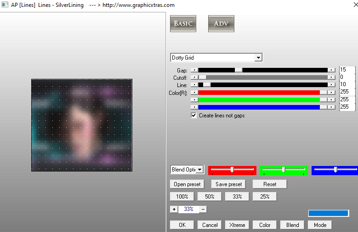Click left arrow of blue color slider
This screenshot has width=358, height=232.
click(x=194, y=107)
